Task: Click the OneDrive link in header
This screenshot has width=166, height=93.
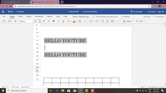Action: pos(20,12)
